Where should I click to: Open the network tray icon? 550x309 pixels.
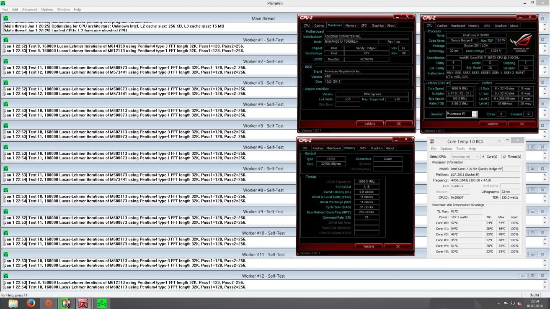click(513, 304)
